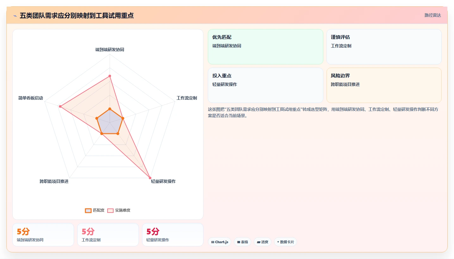Open the 风险边界 card
This screenshot has width=454, height=259.
pos(384,85)
